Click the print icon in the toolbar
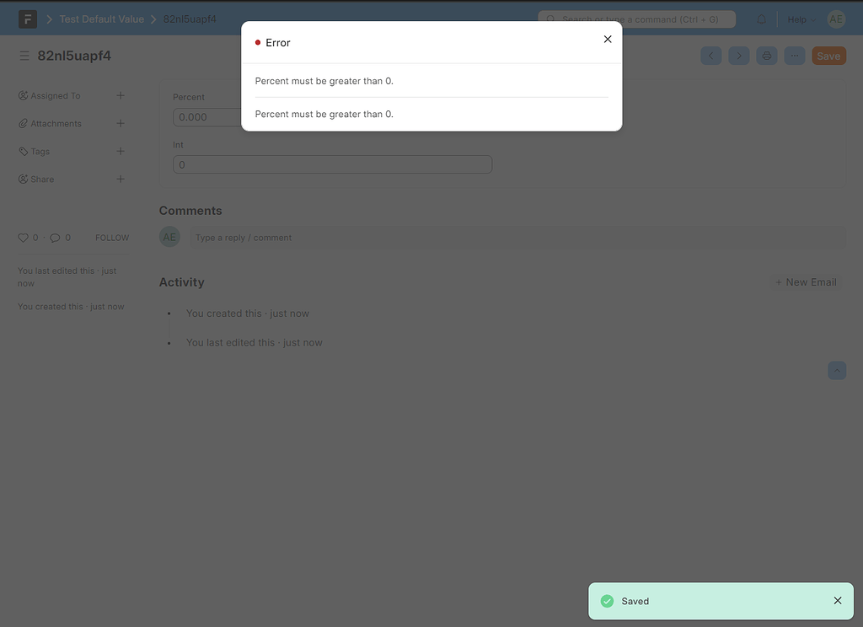 point(766,55)
